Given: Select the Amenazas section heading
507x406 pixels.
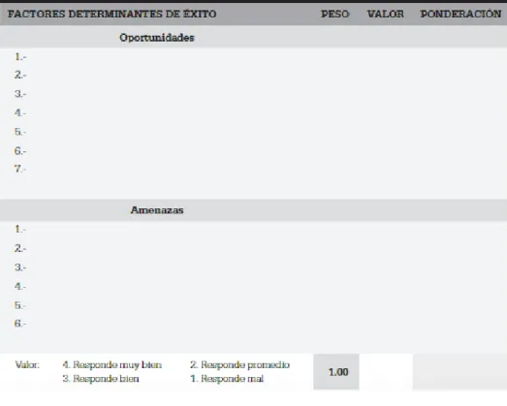Looking at the screenshot, I should point(157,210).
